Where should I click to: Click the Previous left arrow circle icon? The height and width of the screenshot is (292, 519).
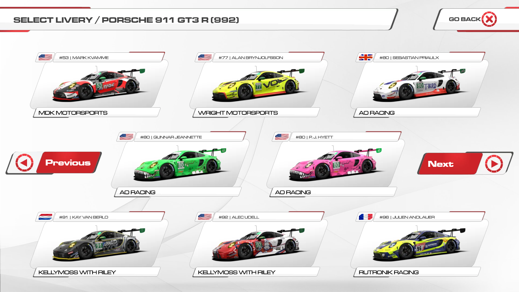tap(25, 163)
